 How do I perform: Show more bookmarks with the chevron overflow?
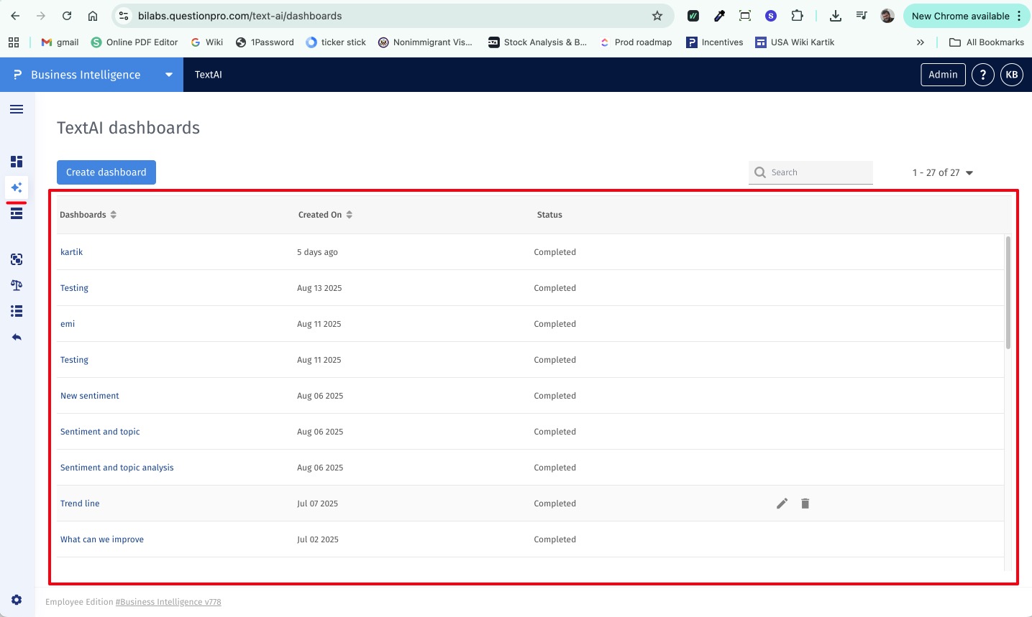[x=921, y=42]
